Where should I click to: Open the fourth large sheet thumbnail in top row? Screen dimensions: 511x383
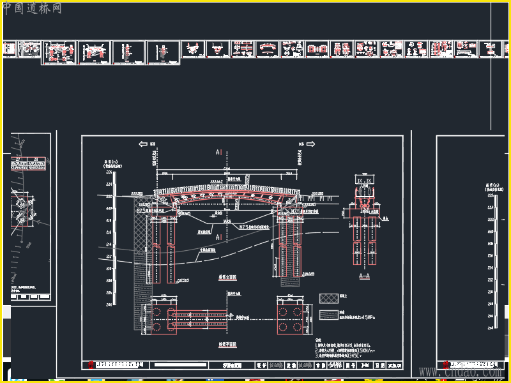pos(95,52)
